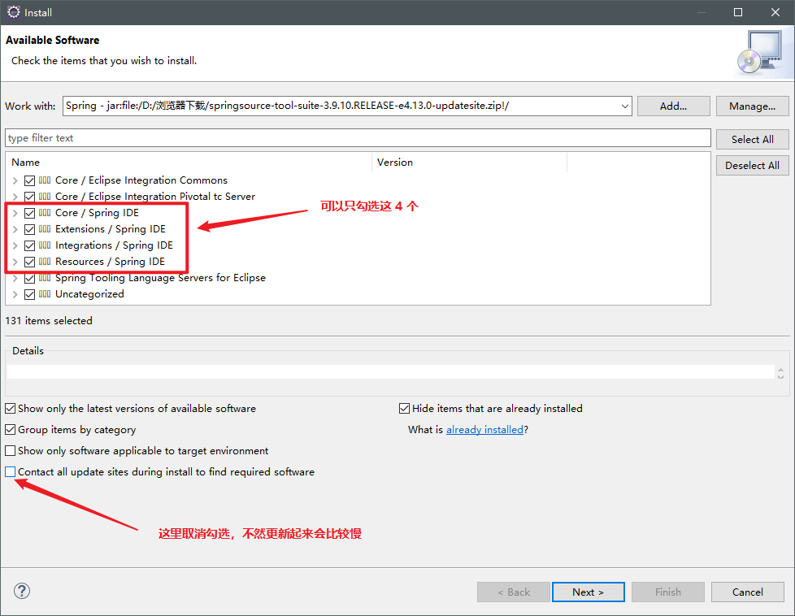The width and height of the screenshot is (795, 616).
Task: Uncheck Core / Eclipse Integration Commons checkbox
Action: coord(29,180)
